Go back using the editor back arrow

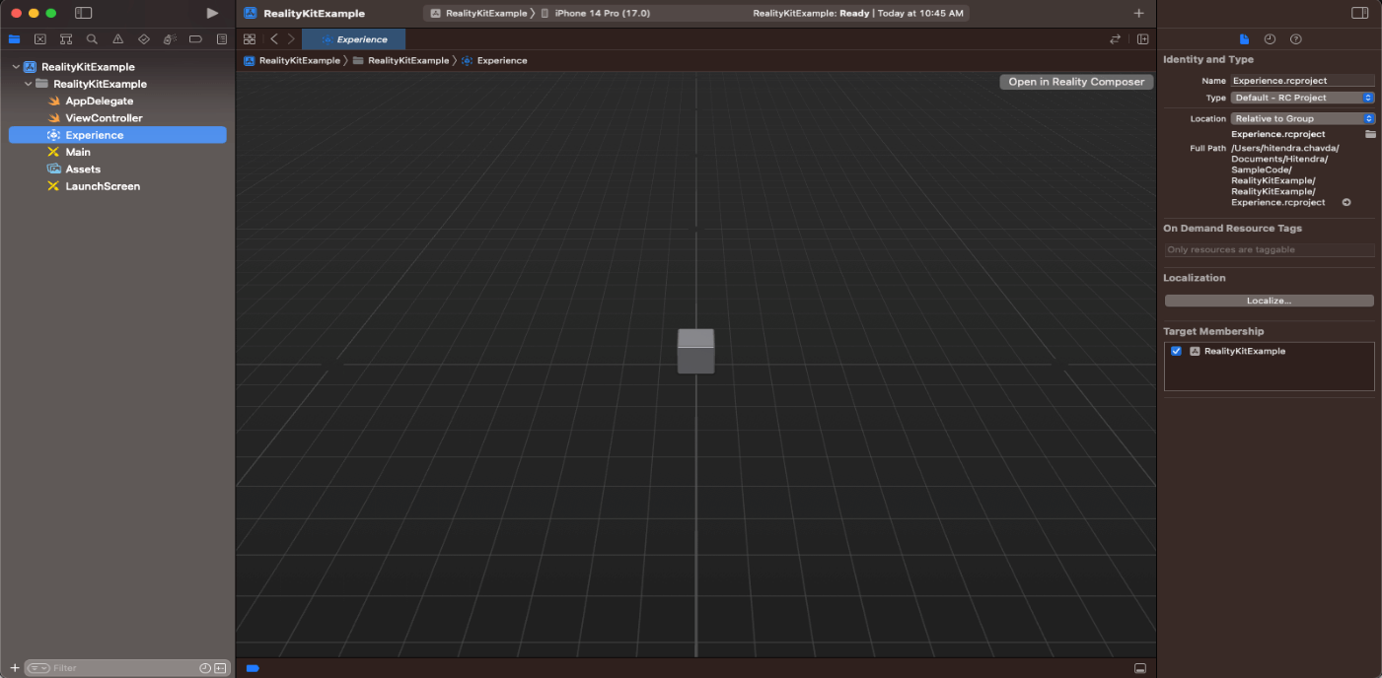point(274,39)
